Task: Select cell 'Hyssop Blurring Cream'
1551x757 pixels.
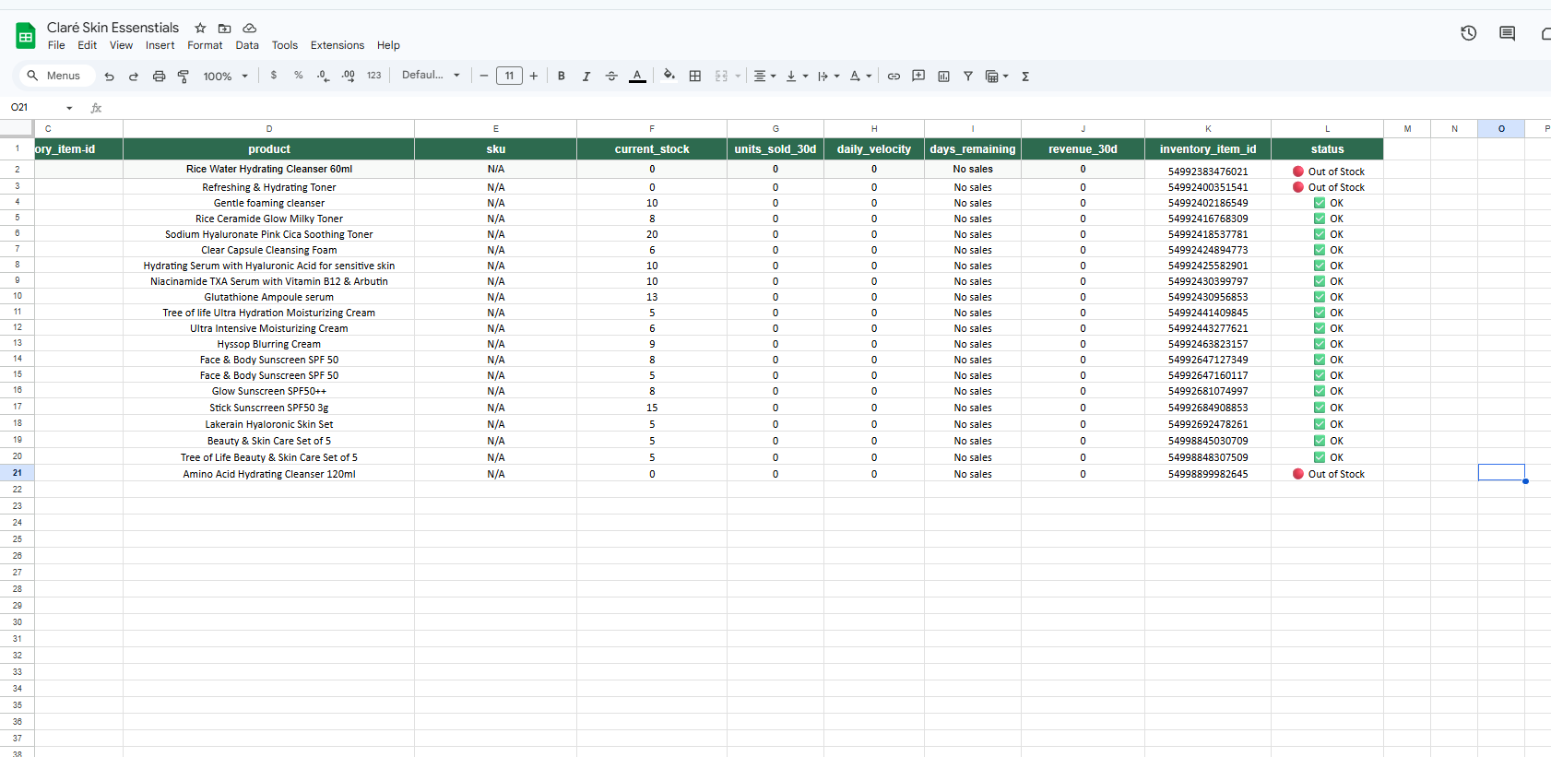Action: (x=269, y=344)
